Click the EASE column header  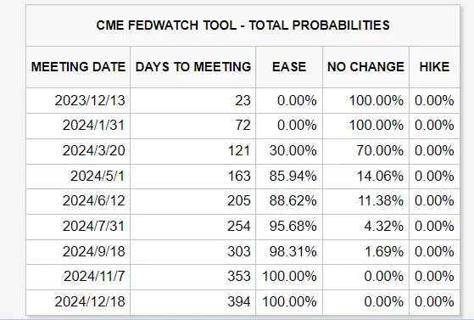[289, 67]
